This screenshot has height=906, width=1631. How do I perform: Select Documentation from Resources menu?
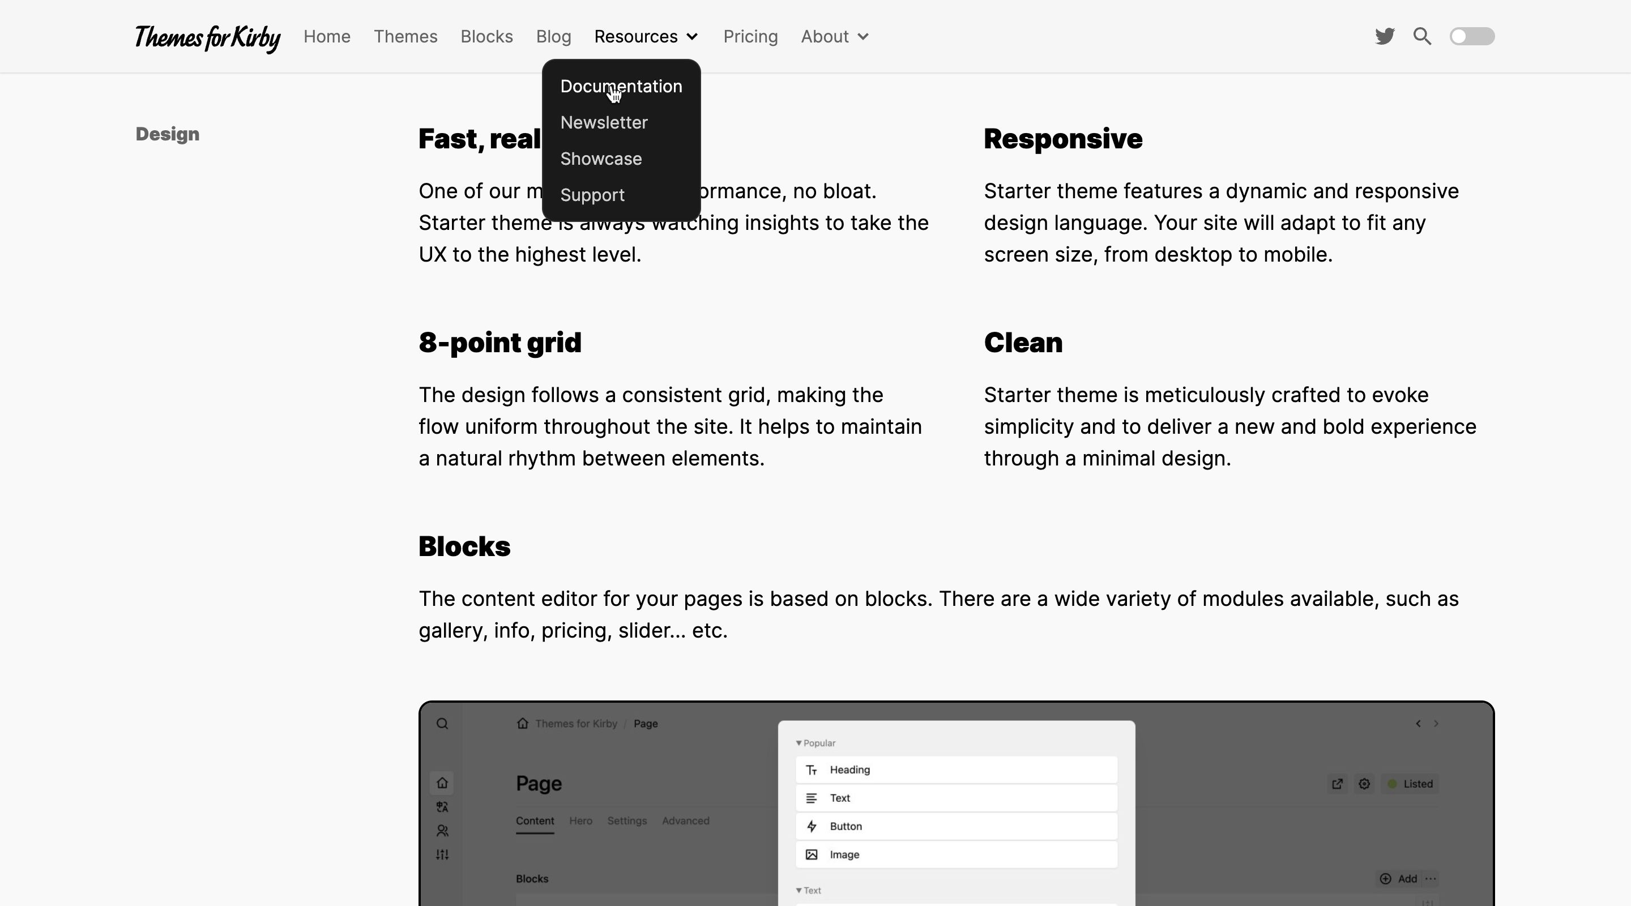tap(621, 86)
